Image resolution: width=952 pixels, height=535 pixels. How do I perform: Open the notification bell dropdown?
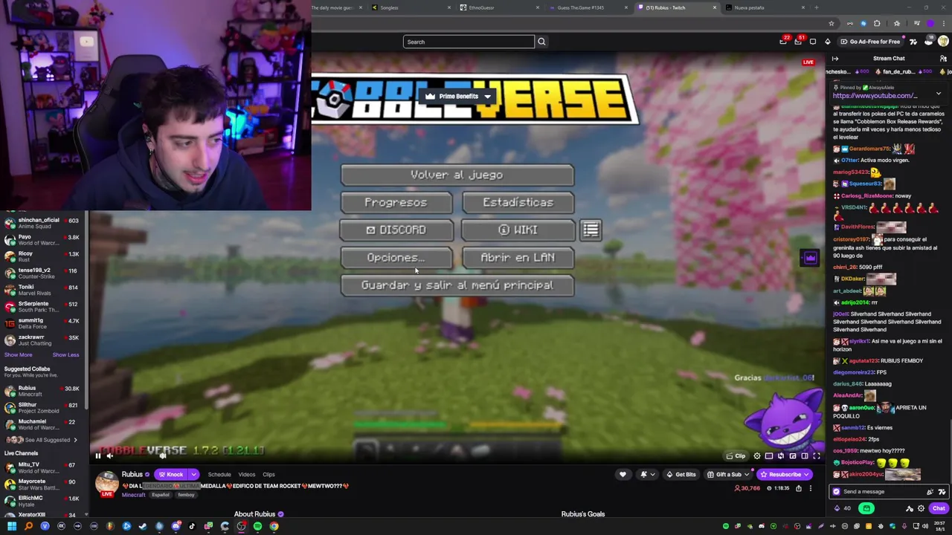click(646, 474)
